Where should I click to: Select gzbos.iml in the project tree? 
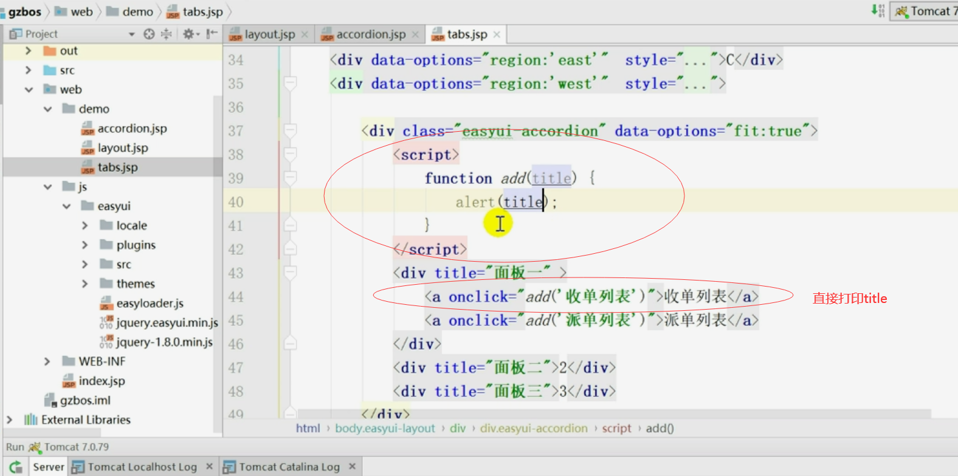[x=85, y=401]
